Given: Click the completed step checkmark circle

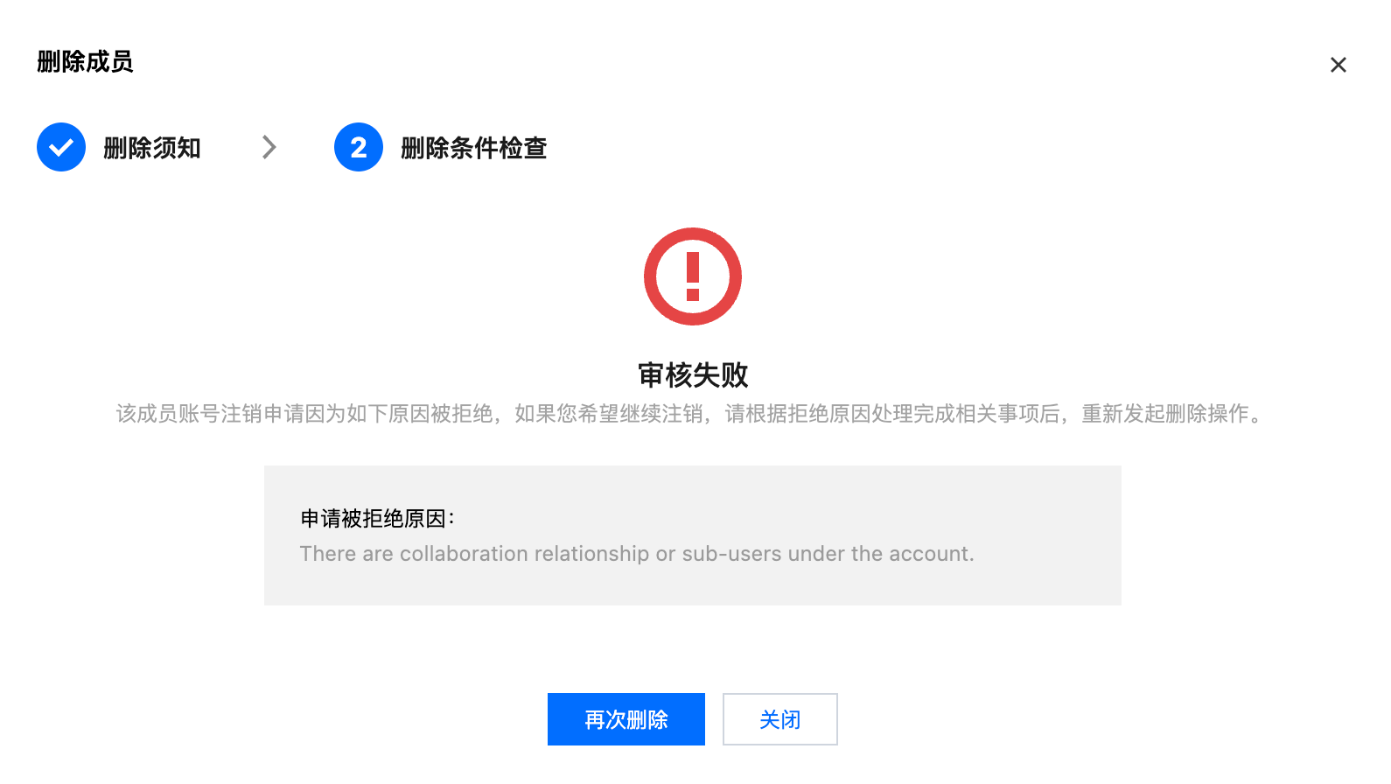Looking at the screenshot, I should 61,147.
